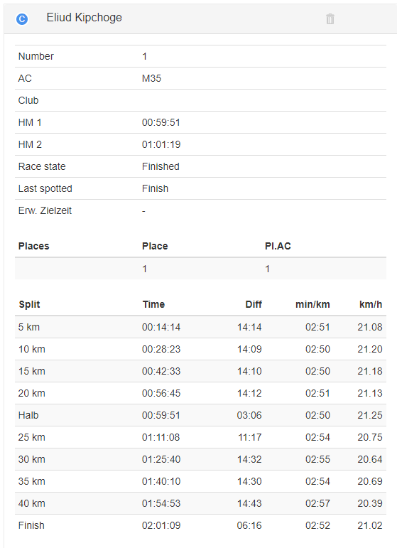Select the 40 km split row
397x548 pixels.
click(200, 503)
